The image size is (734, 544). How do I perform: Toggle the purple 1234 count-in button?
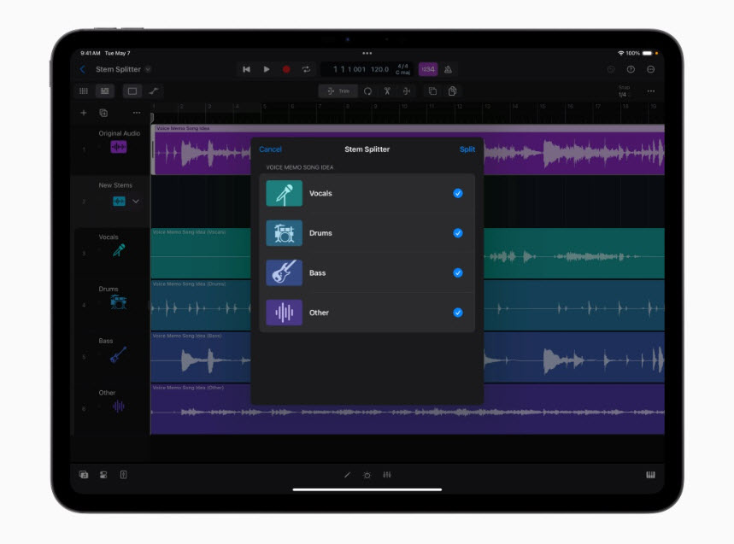coord(428,69)
